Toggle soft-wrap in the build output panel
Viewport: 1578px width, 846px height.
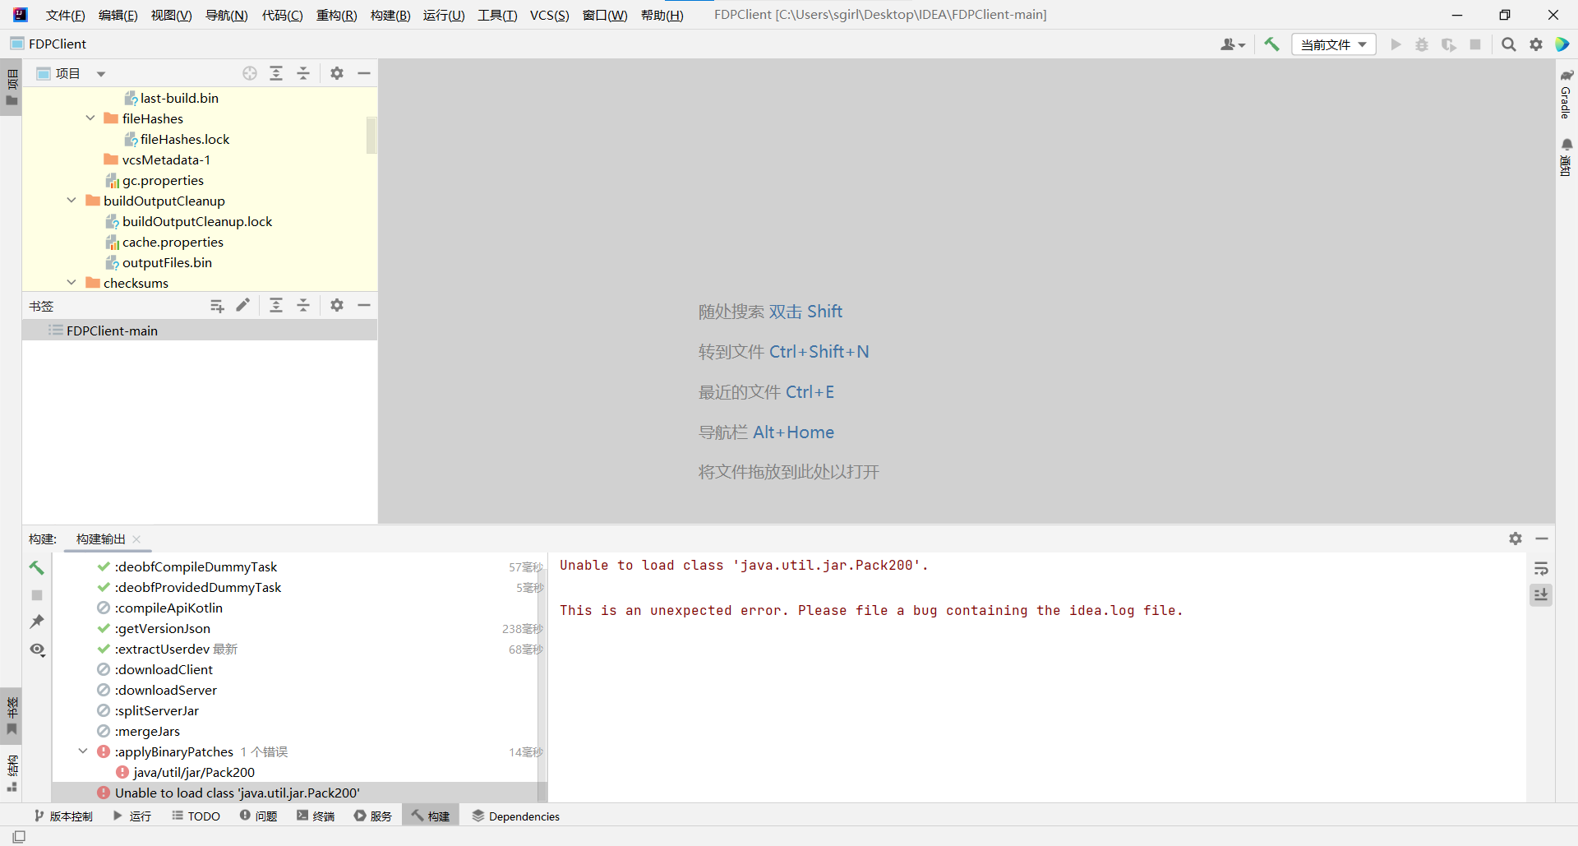(1543, 567)
